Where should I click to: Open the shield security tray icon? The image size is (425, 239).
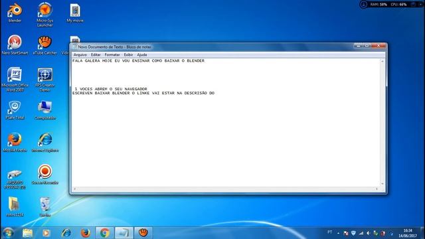[353, 233]
